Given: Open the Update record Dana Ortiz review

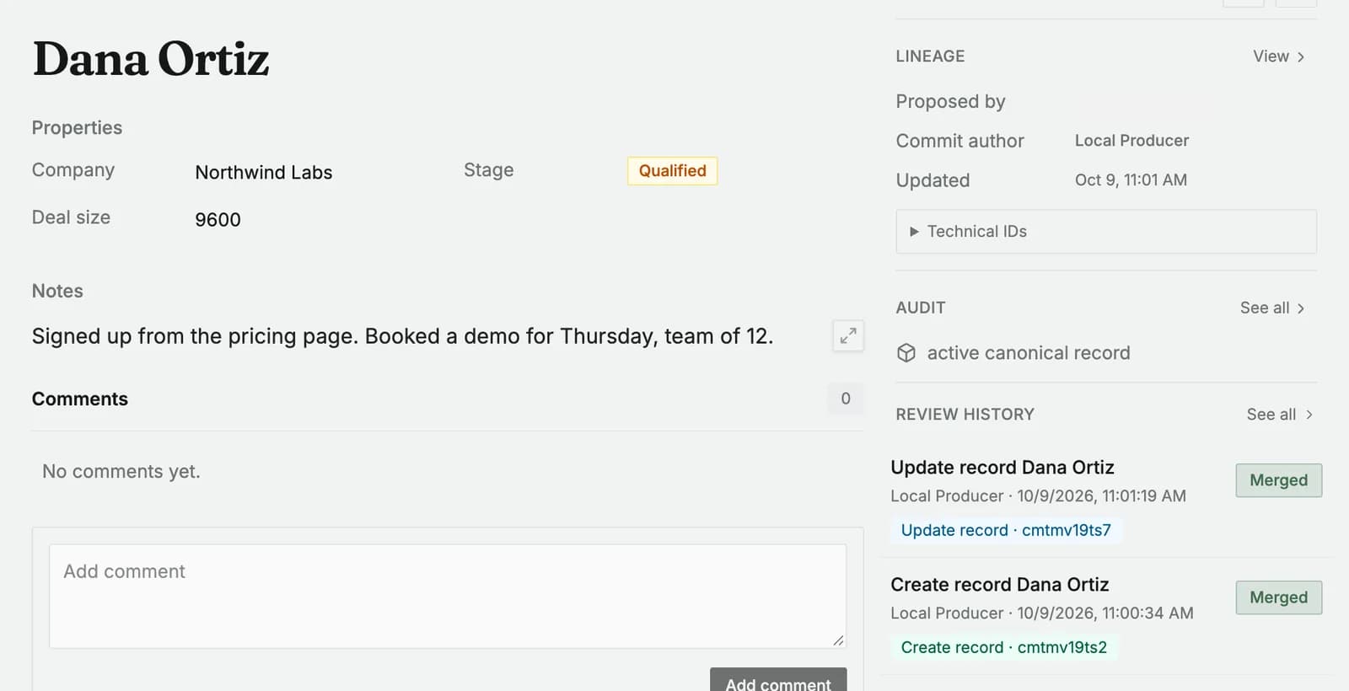Looking at the screenshot, I should click(x=1002, y=468).
